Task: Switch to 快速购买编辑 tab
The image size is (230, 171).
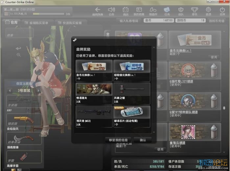Action: click(70, 23)
